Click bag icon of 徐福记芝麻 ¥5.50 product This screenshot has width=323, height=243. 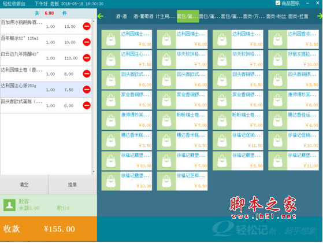(166, 181)
